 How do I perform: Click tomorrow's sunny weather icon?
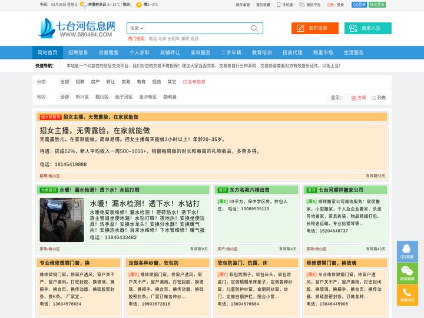click(139, 5)
